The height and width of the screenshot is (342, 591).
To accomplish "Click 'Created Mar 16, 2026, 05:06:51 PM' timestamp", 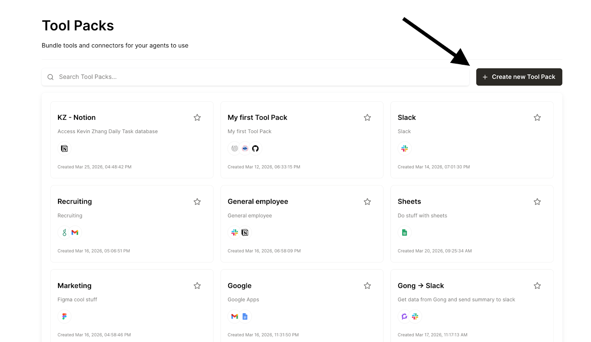I will coord(94,251).
